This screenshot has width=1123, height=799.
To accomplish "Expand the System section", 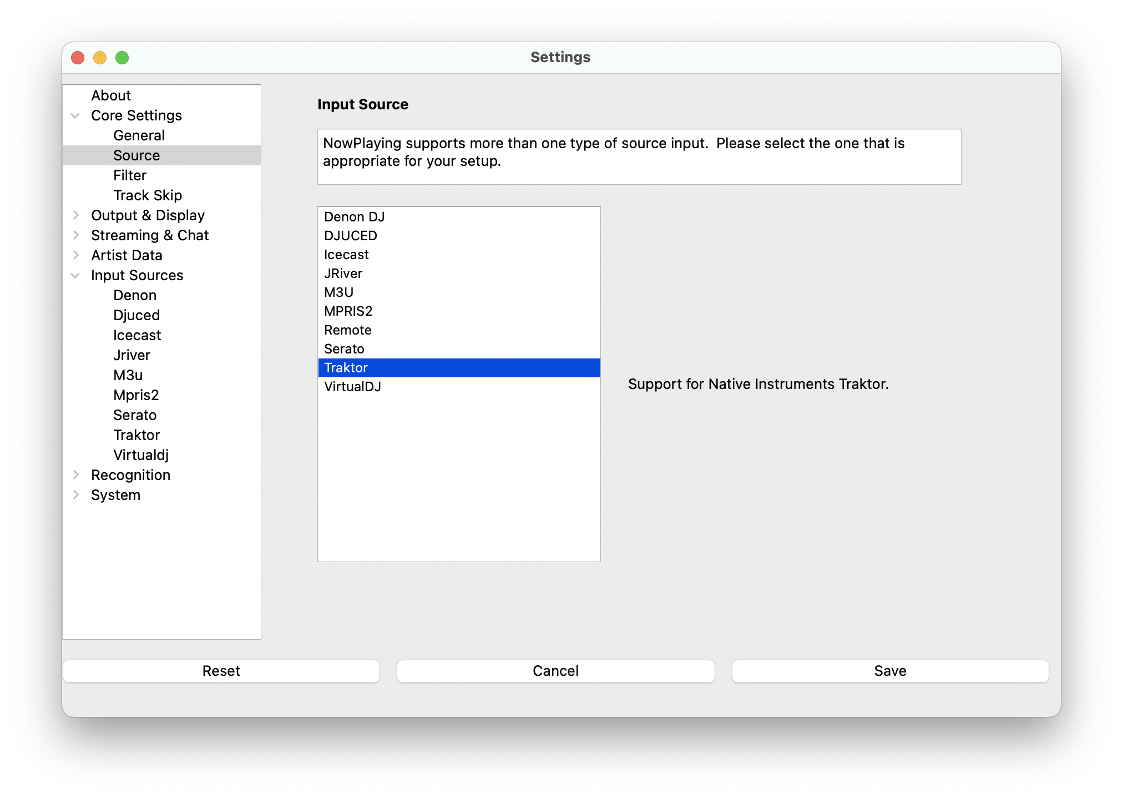I will [x=77, y=494].
